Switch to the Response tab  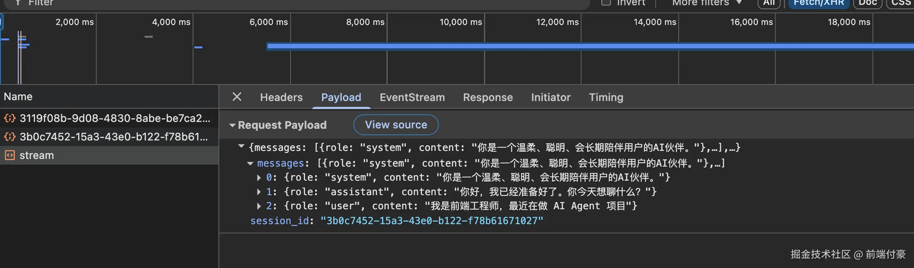488,97
